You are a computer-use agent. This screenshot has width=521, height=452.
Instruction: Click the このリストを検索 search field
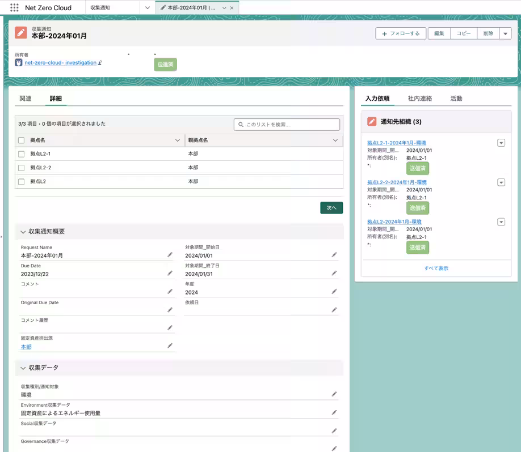(x=287, y=125)
